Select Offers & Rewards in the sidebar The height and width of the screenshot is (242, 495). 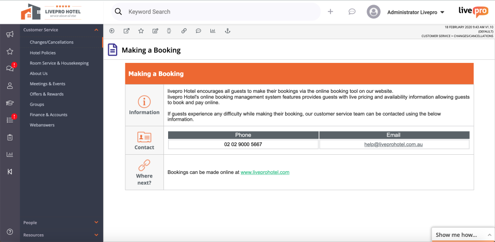[x=46, y=94]
